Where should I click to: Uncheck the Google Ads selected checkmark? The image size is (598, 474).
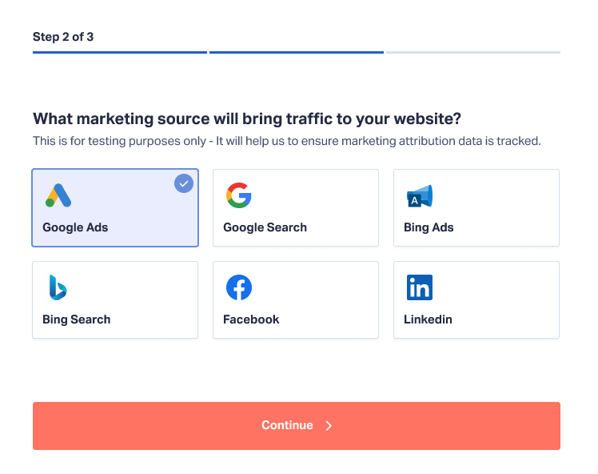tap(184, 183)
